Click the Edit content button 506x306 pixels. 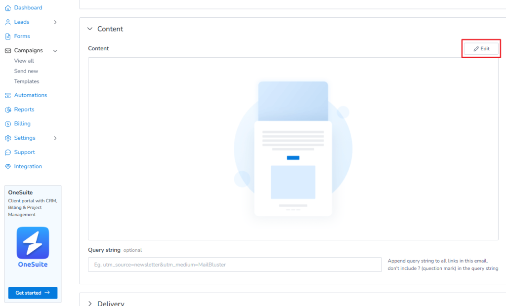[x=481, y=49]
